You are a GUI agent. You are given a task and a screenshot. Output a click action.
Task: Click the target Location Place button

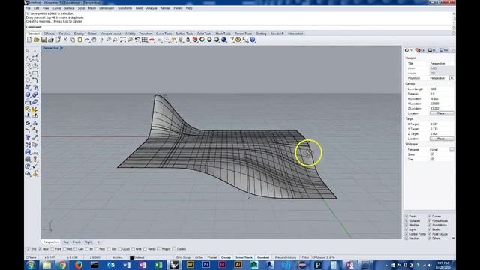pos(442,139)
